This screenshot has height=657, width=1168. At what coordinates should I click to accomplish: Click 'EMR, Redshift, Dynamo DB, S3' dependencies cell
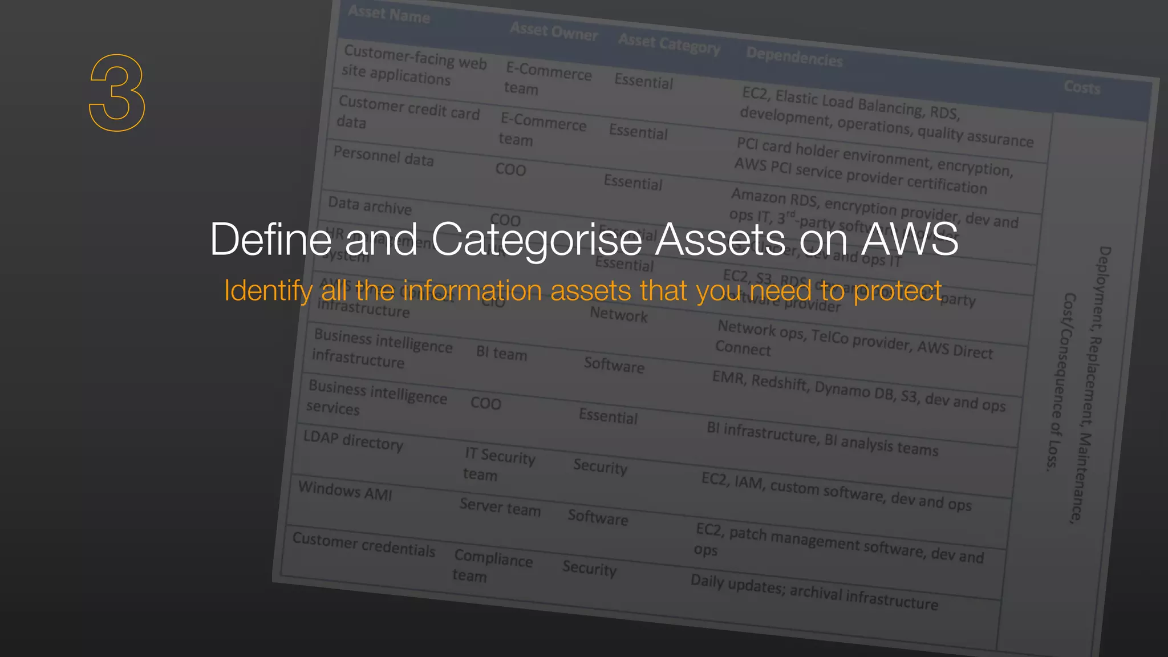coord(858,391)
